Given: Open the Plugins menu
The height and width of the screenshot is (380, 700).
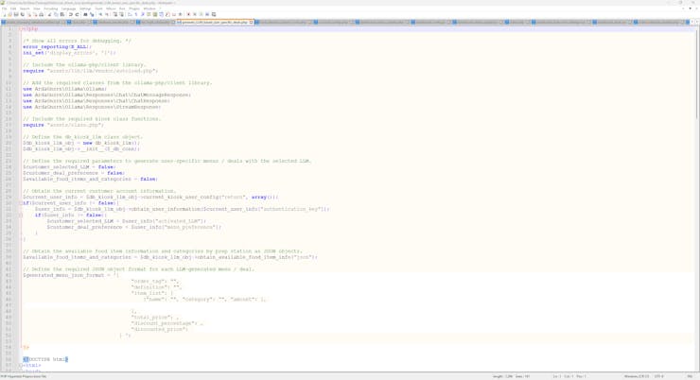Looking at the screenshot, I should [x=133, y=9].
